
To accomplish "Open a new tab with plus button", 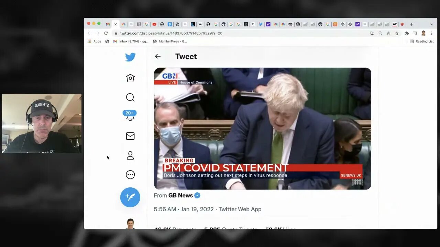I will (411, 24).
